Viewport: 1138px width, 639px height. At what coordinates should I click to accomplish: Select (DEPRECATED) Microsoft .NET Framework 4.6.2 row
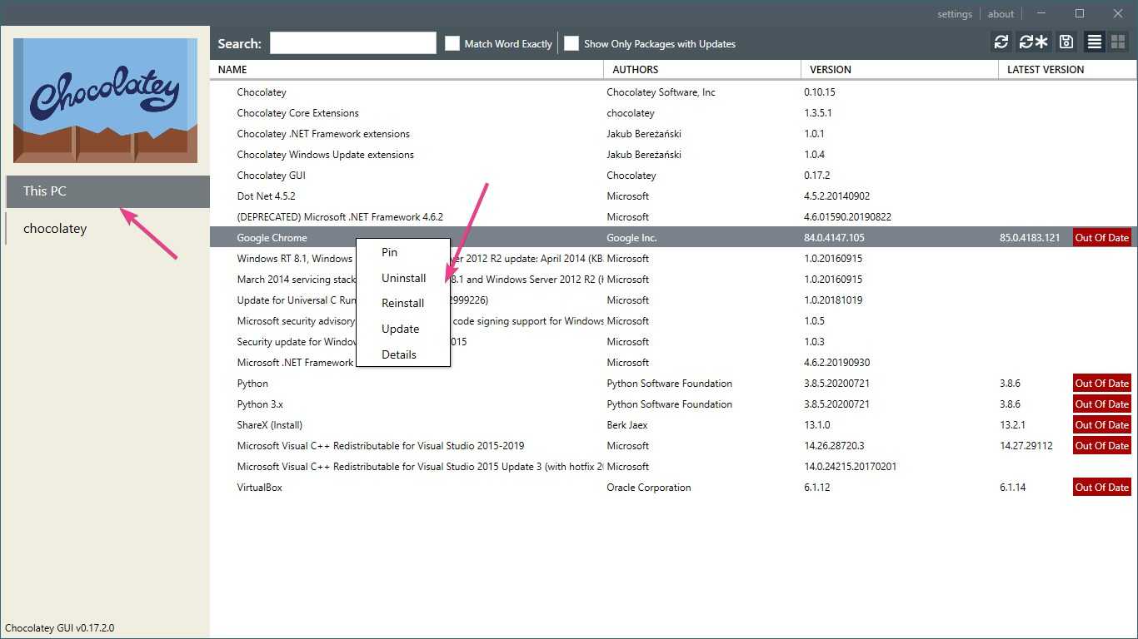coord(673,217)
